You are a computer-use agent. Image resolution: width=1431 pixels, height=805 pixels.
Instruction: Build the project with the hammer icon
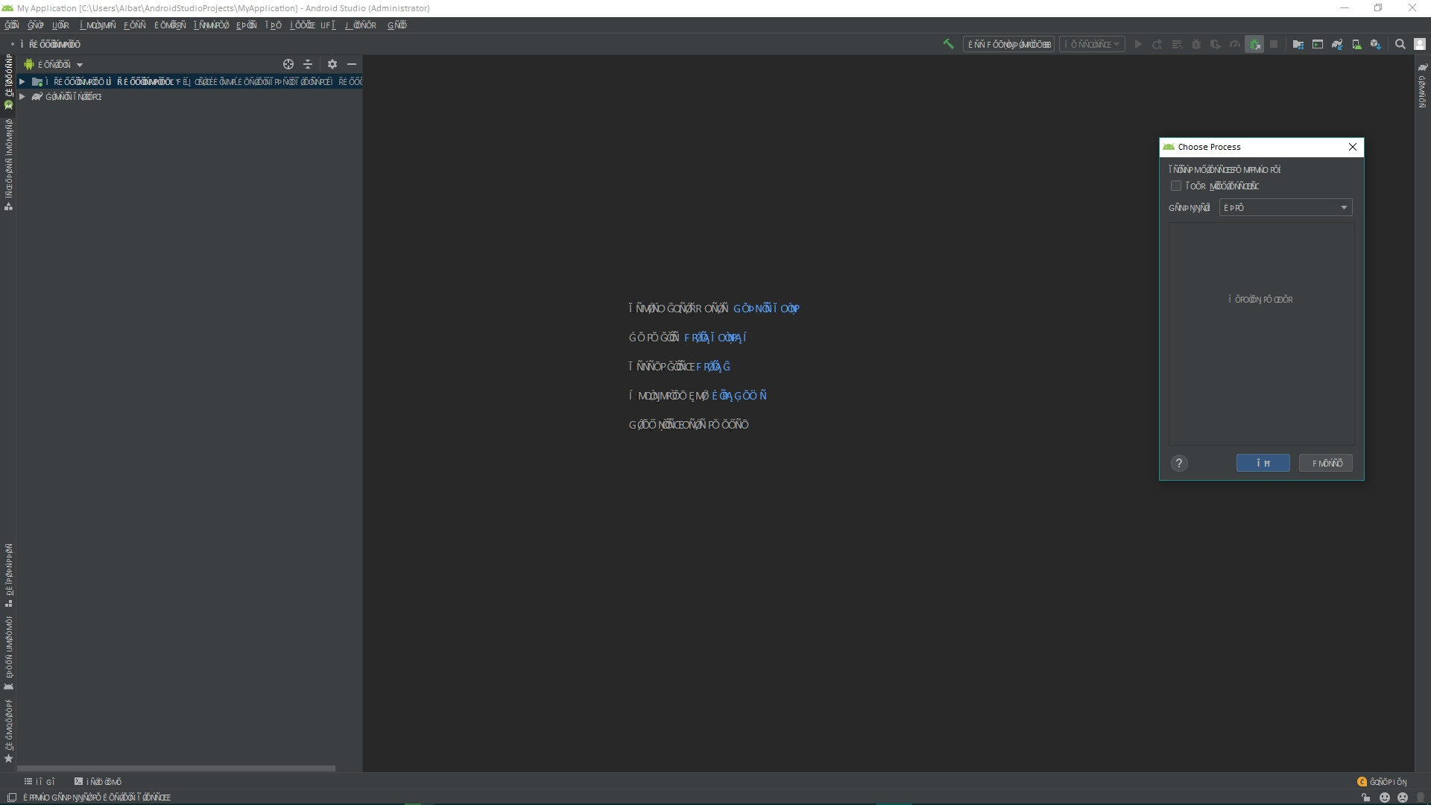tap(948, 44)
